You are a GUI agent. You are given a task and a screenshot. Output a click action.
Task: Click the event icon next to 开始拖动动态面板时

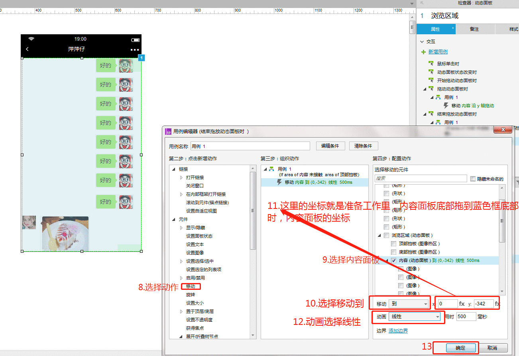coord(431,80)
